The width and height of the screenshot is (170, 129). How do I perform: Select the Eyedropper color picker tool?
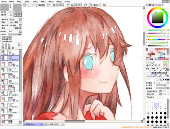coord(159,66)
